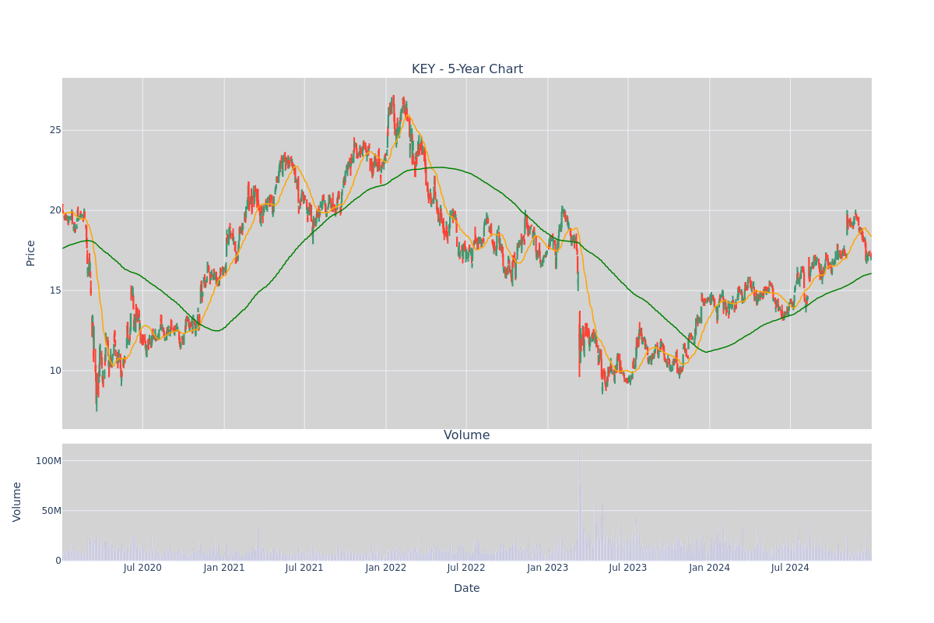Image resolution: width=934 pixels, height=623 pixels.
Task: Click the 'Jan 2022' date tick label
Action: (x=386, y=568)
